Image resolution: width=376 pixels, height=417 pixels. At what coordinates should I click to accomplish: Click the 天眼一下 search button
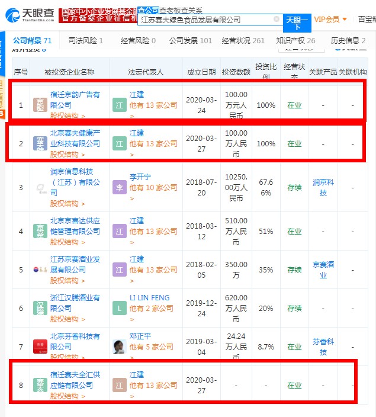pos(297,23)
